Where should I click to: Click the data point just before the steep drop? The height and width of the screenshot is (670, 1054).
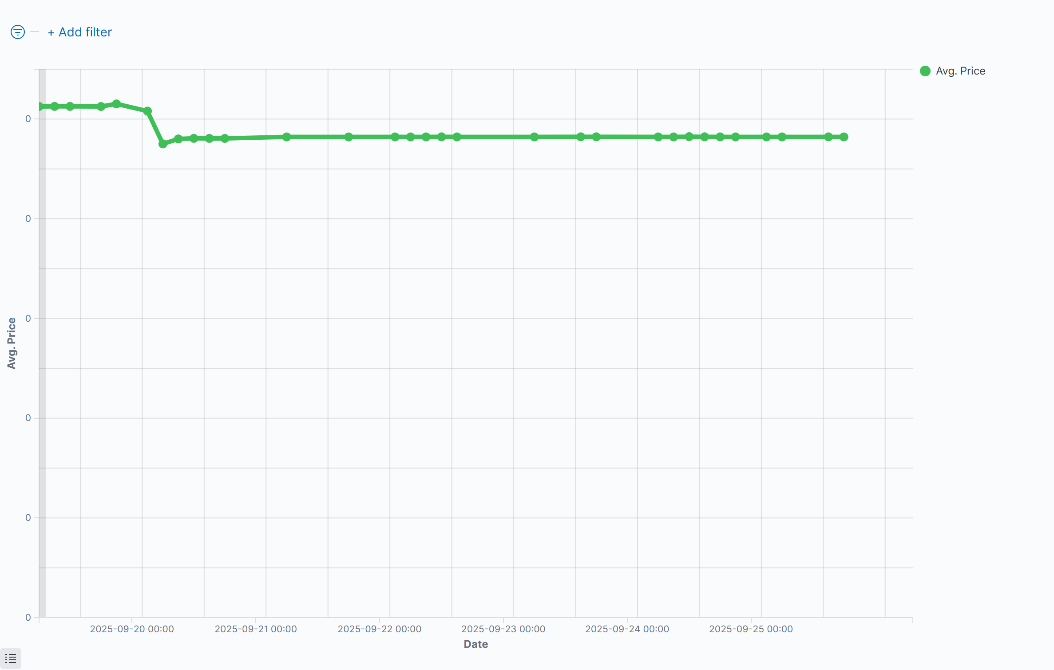[147, 111]
